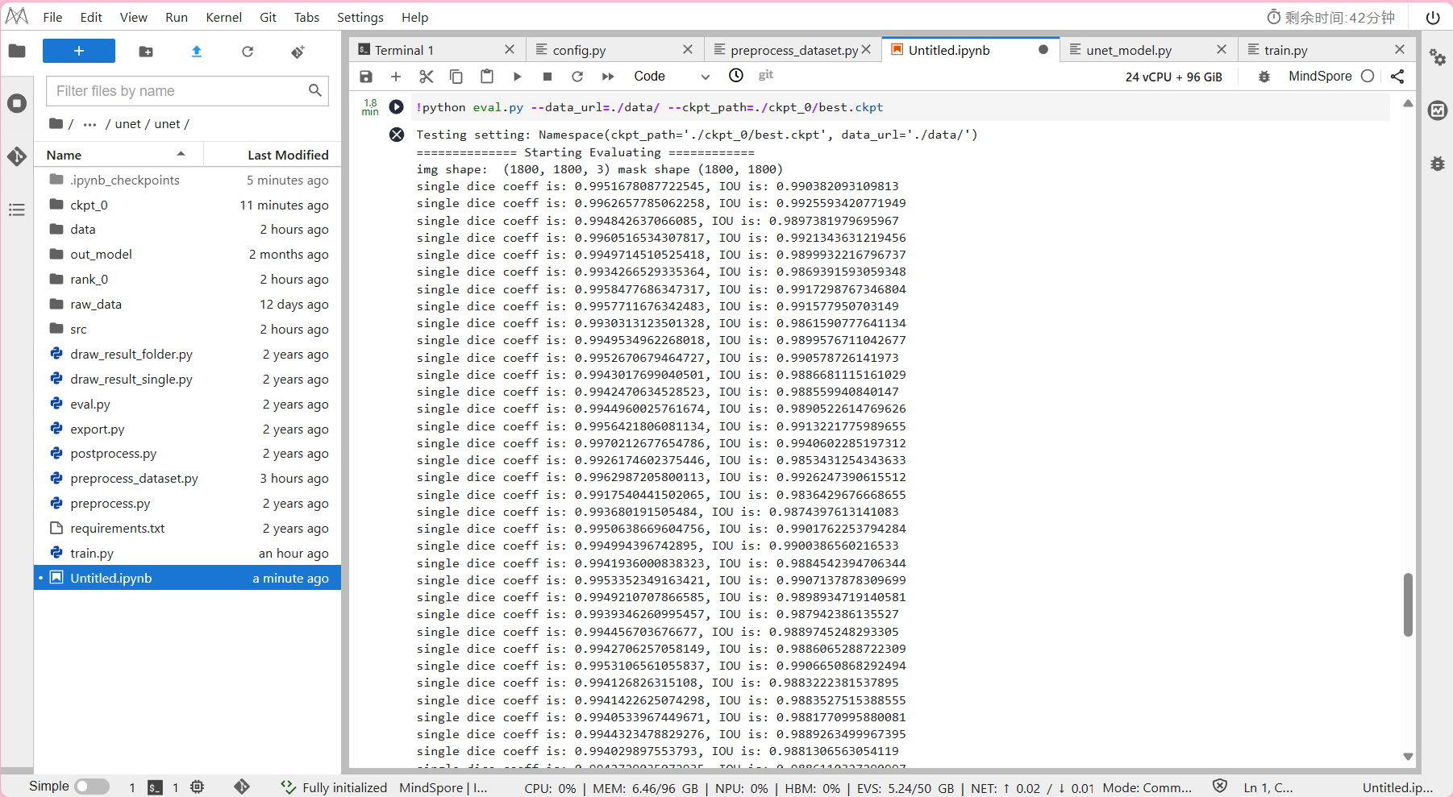
Task: Open the file browser sidebar icon
Action: [x=17, y=51]
